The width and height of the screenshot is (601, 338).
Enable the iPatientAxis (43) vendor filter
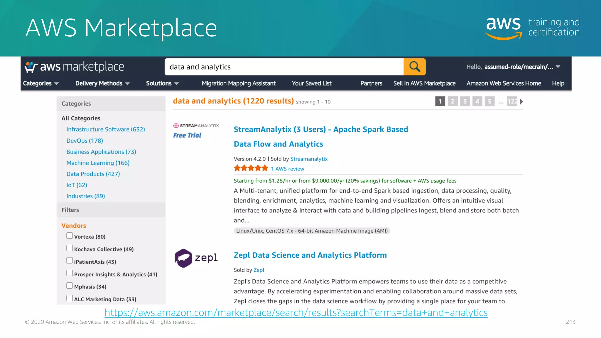(x=70, y=261)
